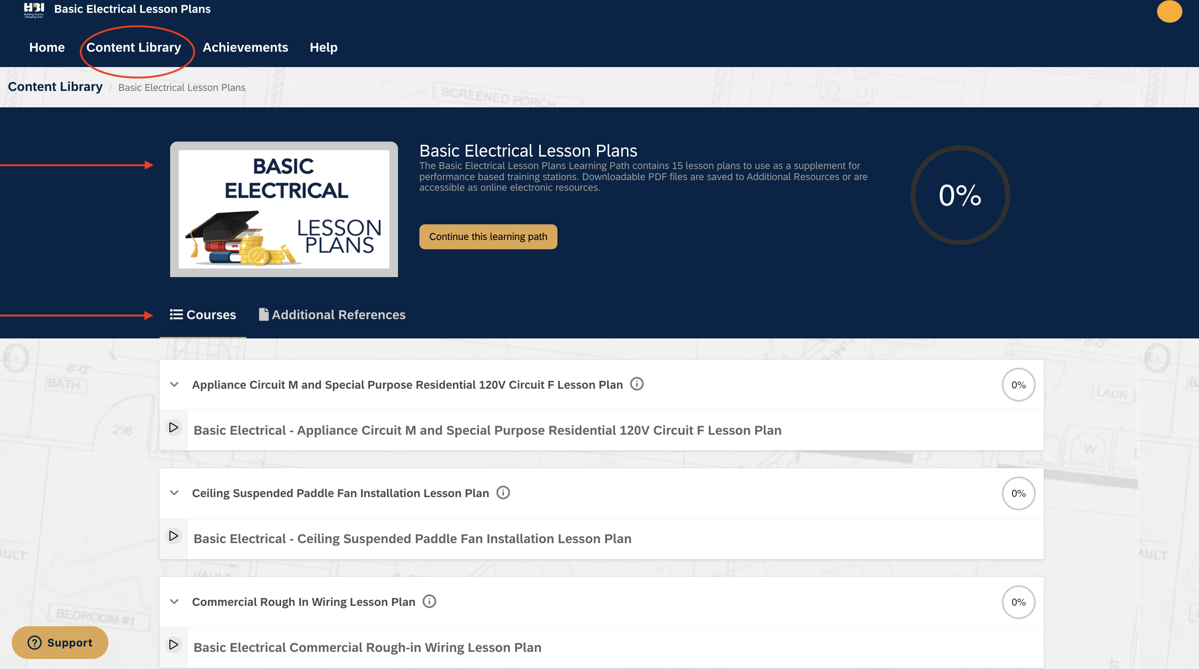Click the HBI logo in the header
The image size is (1199, 669).
[34, 9]
